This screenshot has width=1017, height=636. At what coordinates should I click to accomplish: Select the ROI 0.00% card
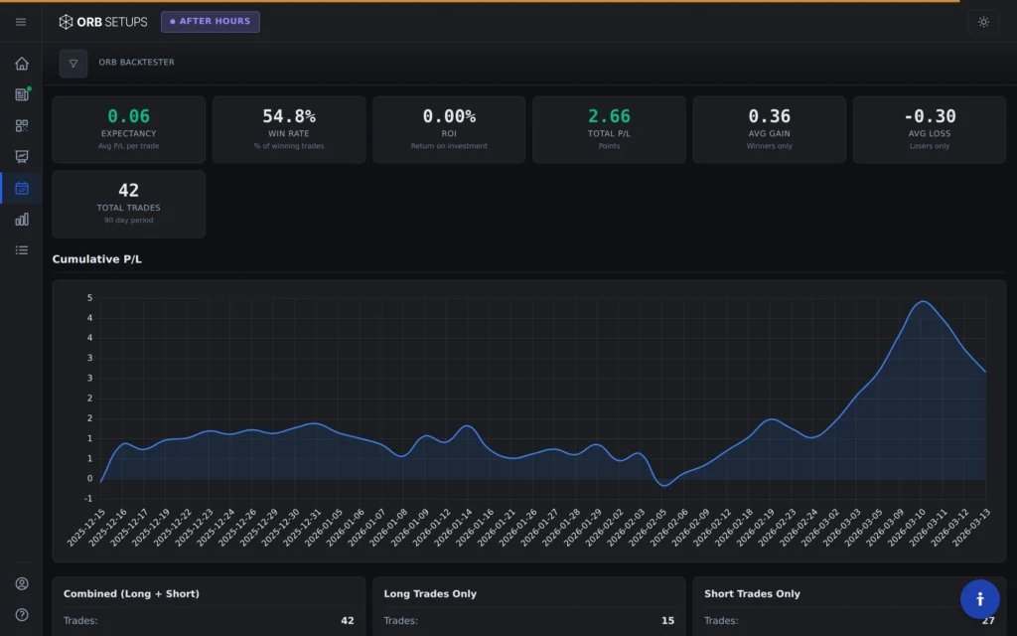pyautogui.click(x=449, y=129)
